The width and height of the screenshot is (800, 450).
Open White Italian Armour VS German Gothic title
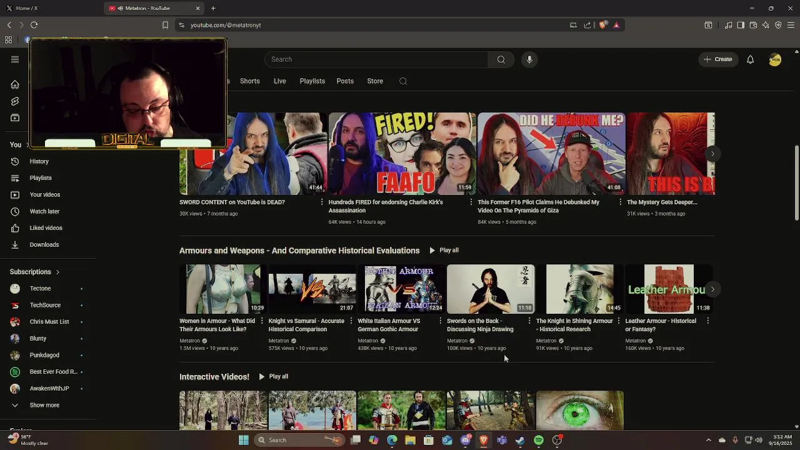[x=389, y=325]
